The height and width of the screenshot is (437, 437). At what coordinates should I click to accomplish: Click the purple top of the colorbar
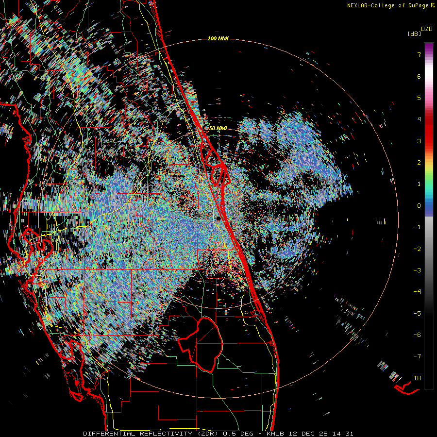[x=429, y=46]
